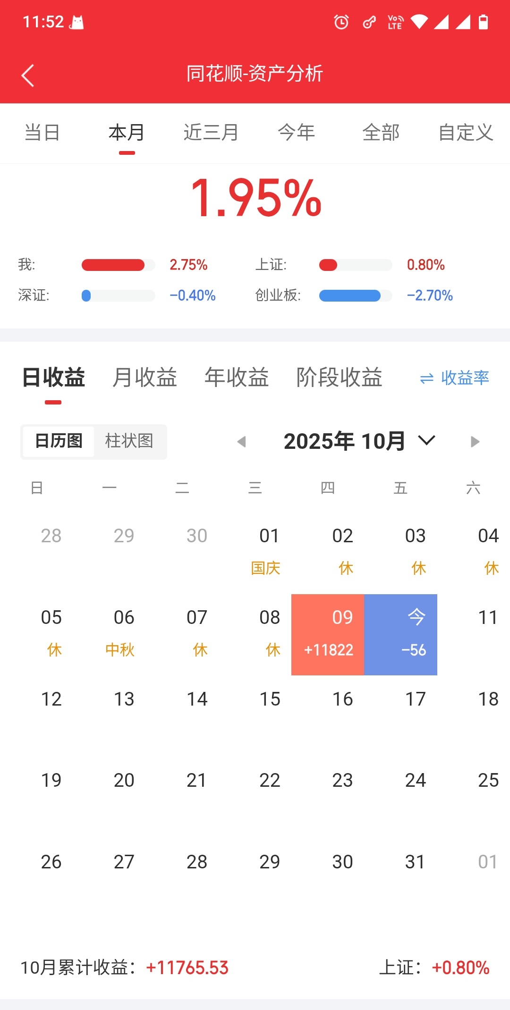The image size is (510, 1010).
Task: Go to previous month arrow
Action: 242,442
